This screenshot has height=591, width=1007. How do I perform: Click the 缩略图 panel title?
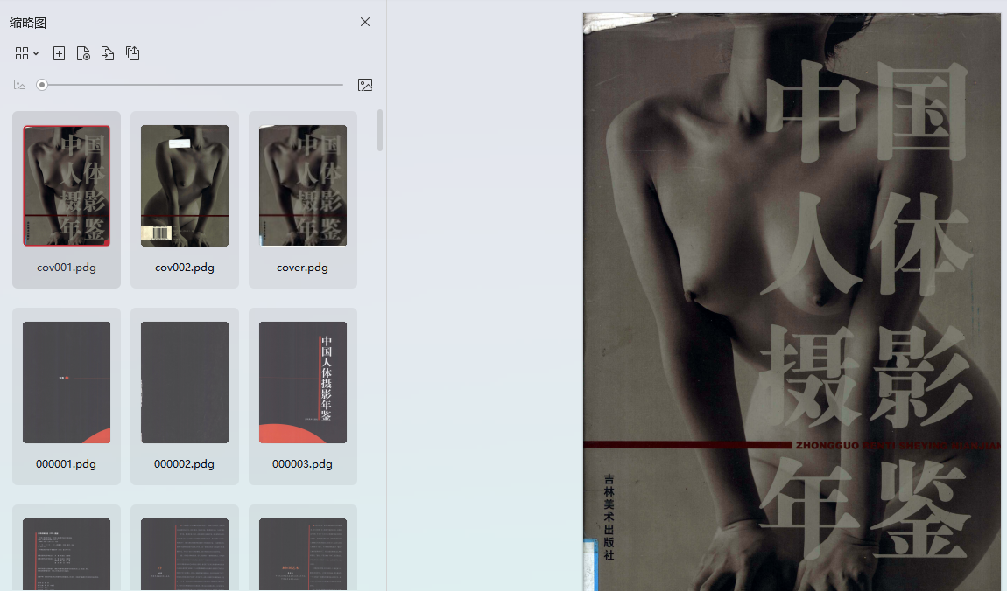[28, 23]
